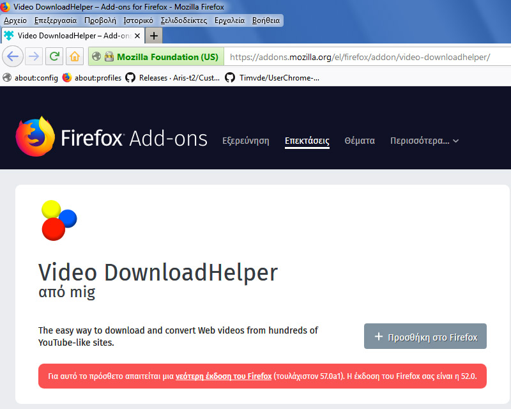The width and height of the screenshot is (511, 409).
Task: Follow the νεότερη έκδοση του Firefox link
Action: (x=224, y=376)
